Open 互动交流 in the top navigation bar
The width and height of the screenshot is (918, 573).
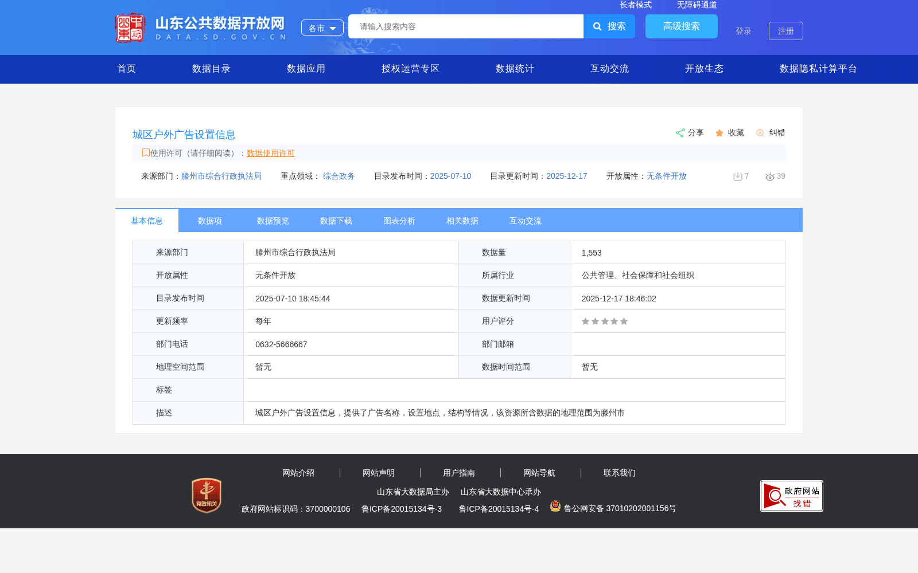610,69
